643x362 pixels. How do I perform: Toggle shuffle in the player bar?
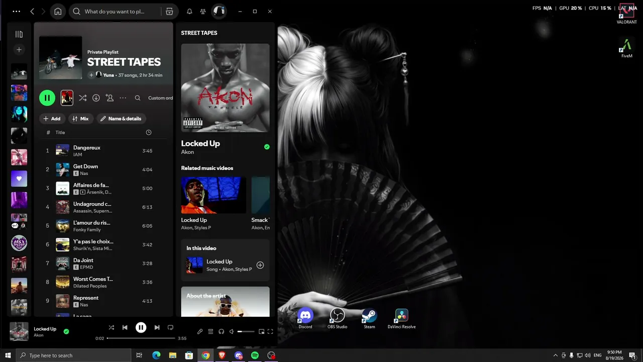tap(111, 327)
